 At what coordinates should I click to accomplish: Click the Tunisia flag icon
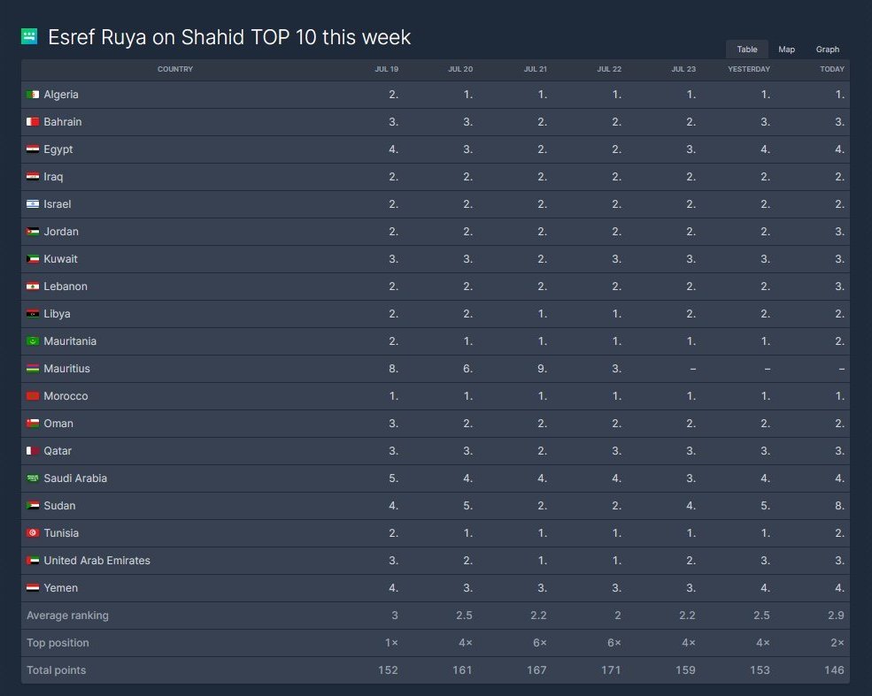[x=33, y=533]
